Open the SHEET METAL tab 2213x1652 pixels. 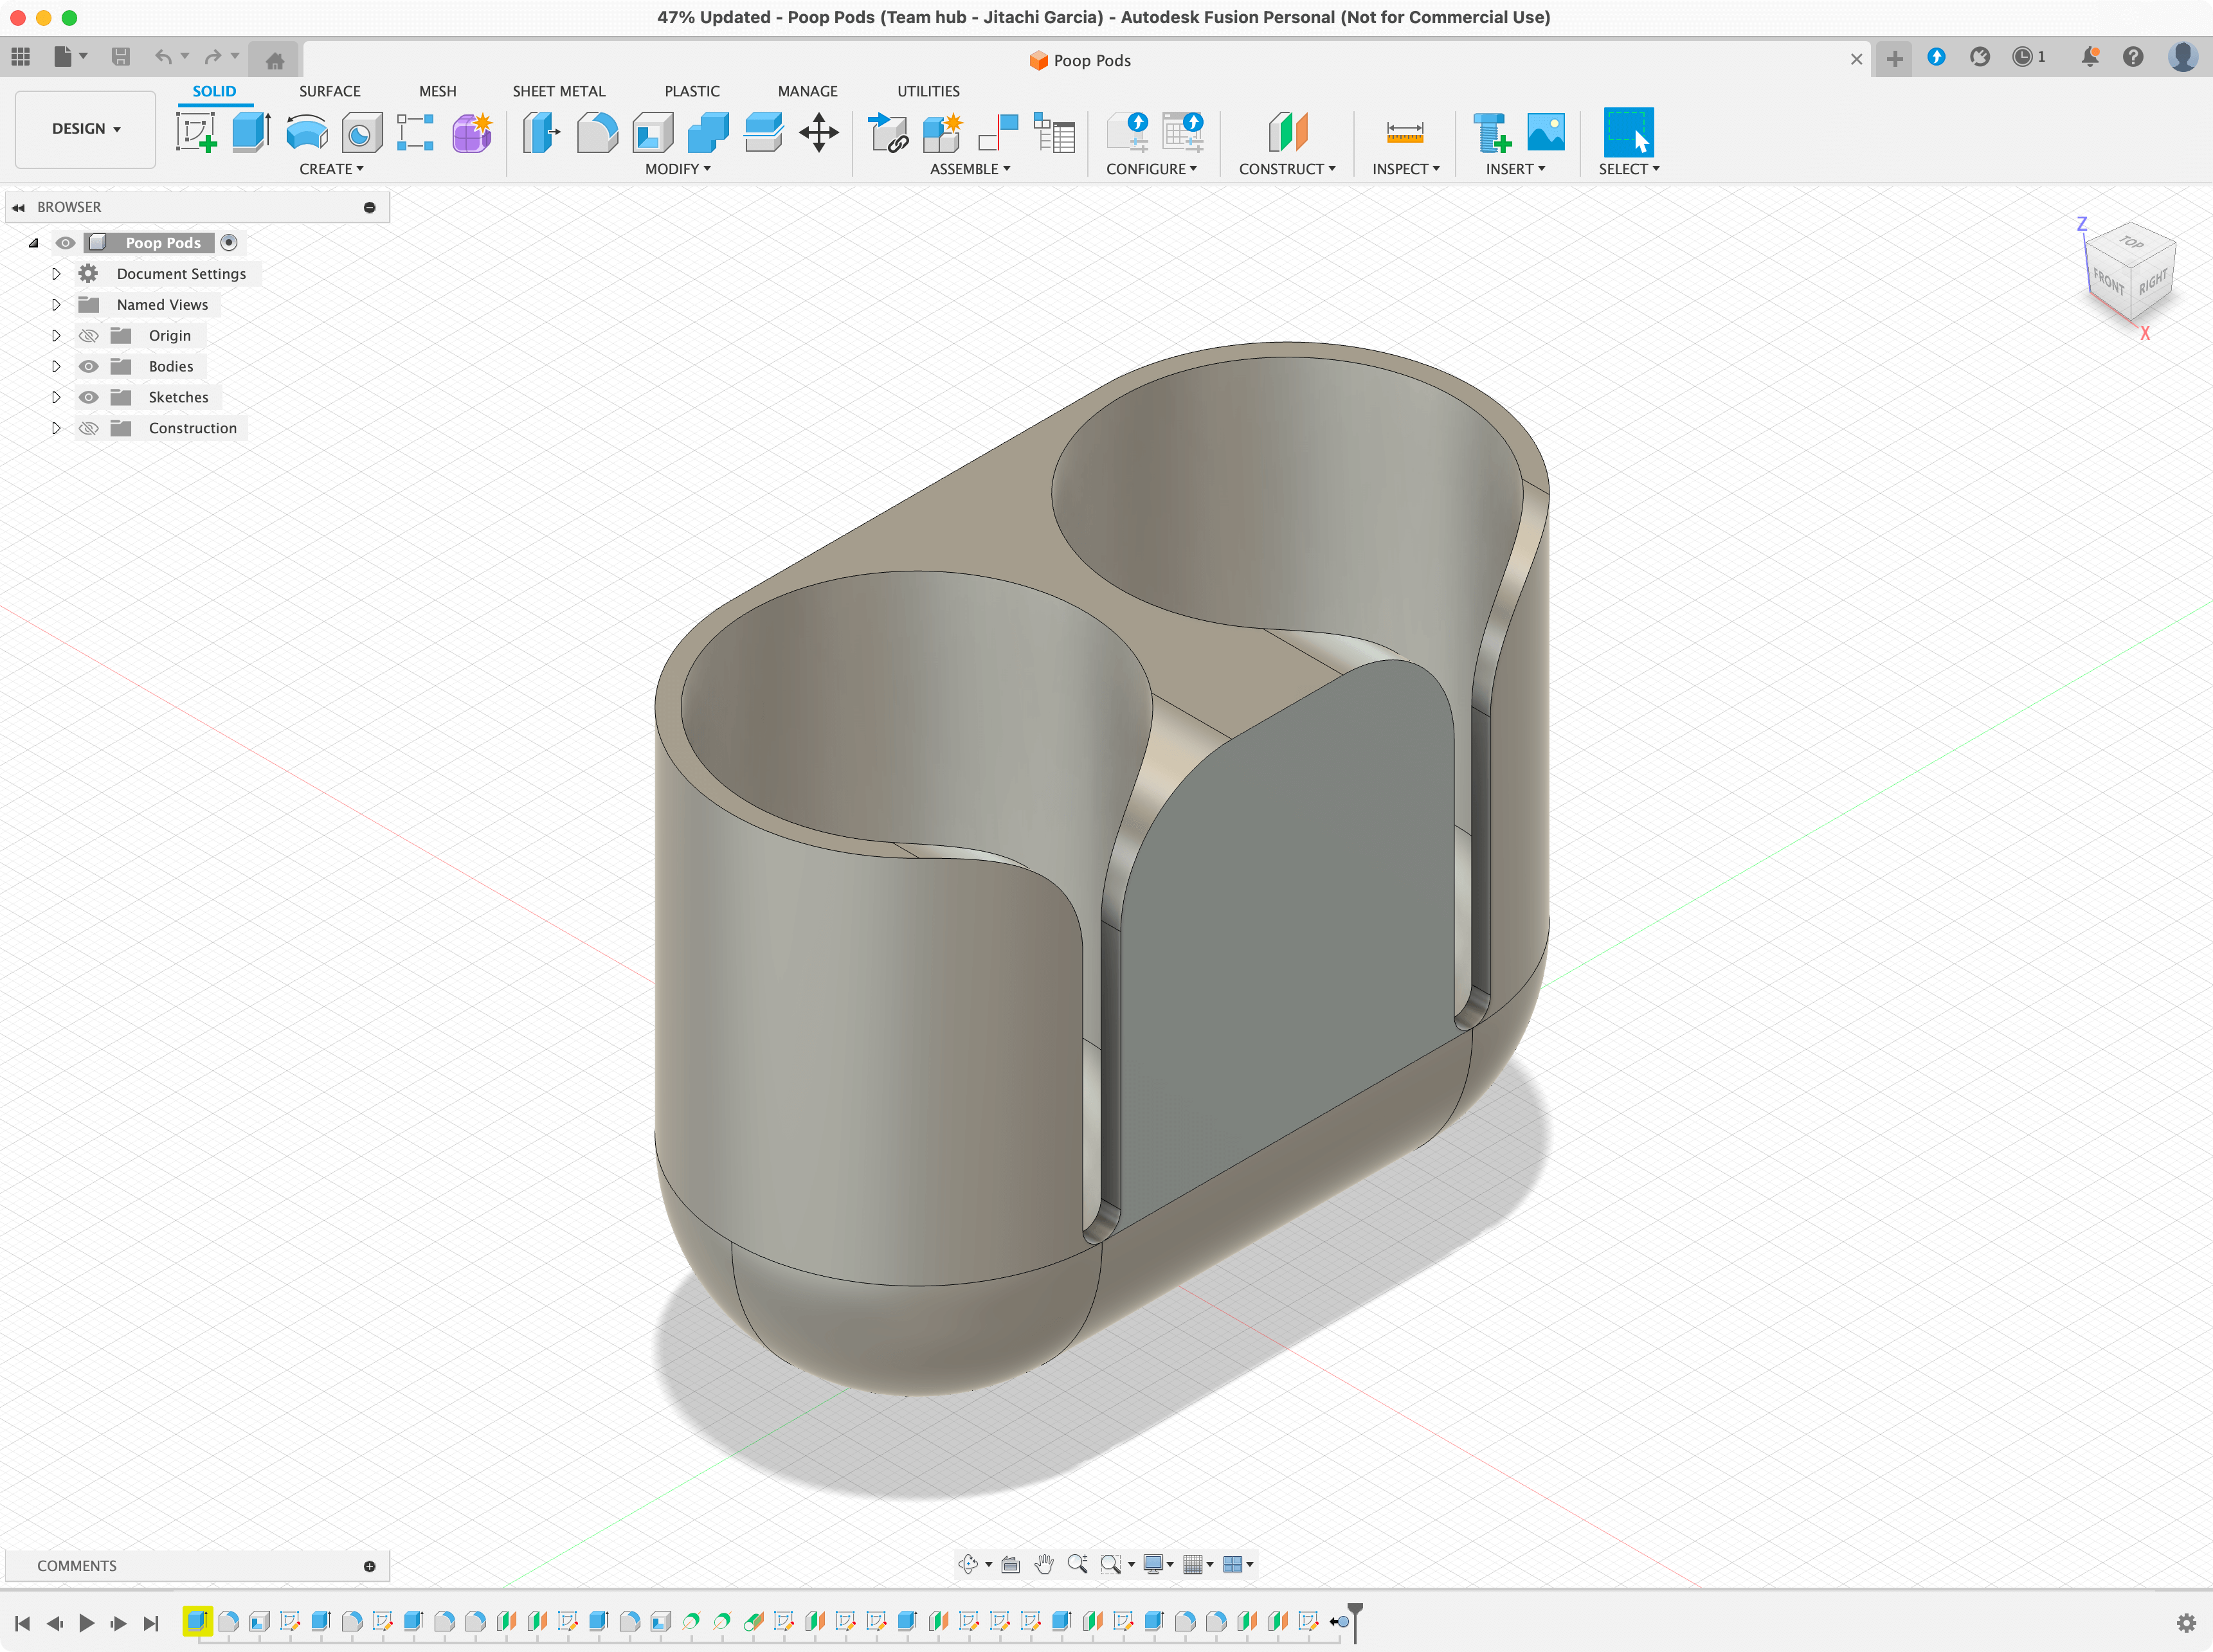[558, 91]
